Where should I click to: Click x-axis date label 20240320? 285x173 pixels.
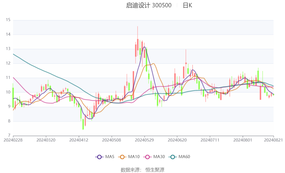pyautogui.click(x=46, y=140)
